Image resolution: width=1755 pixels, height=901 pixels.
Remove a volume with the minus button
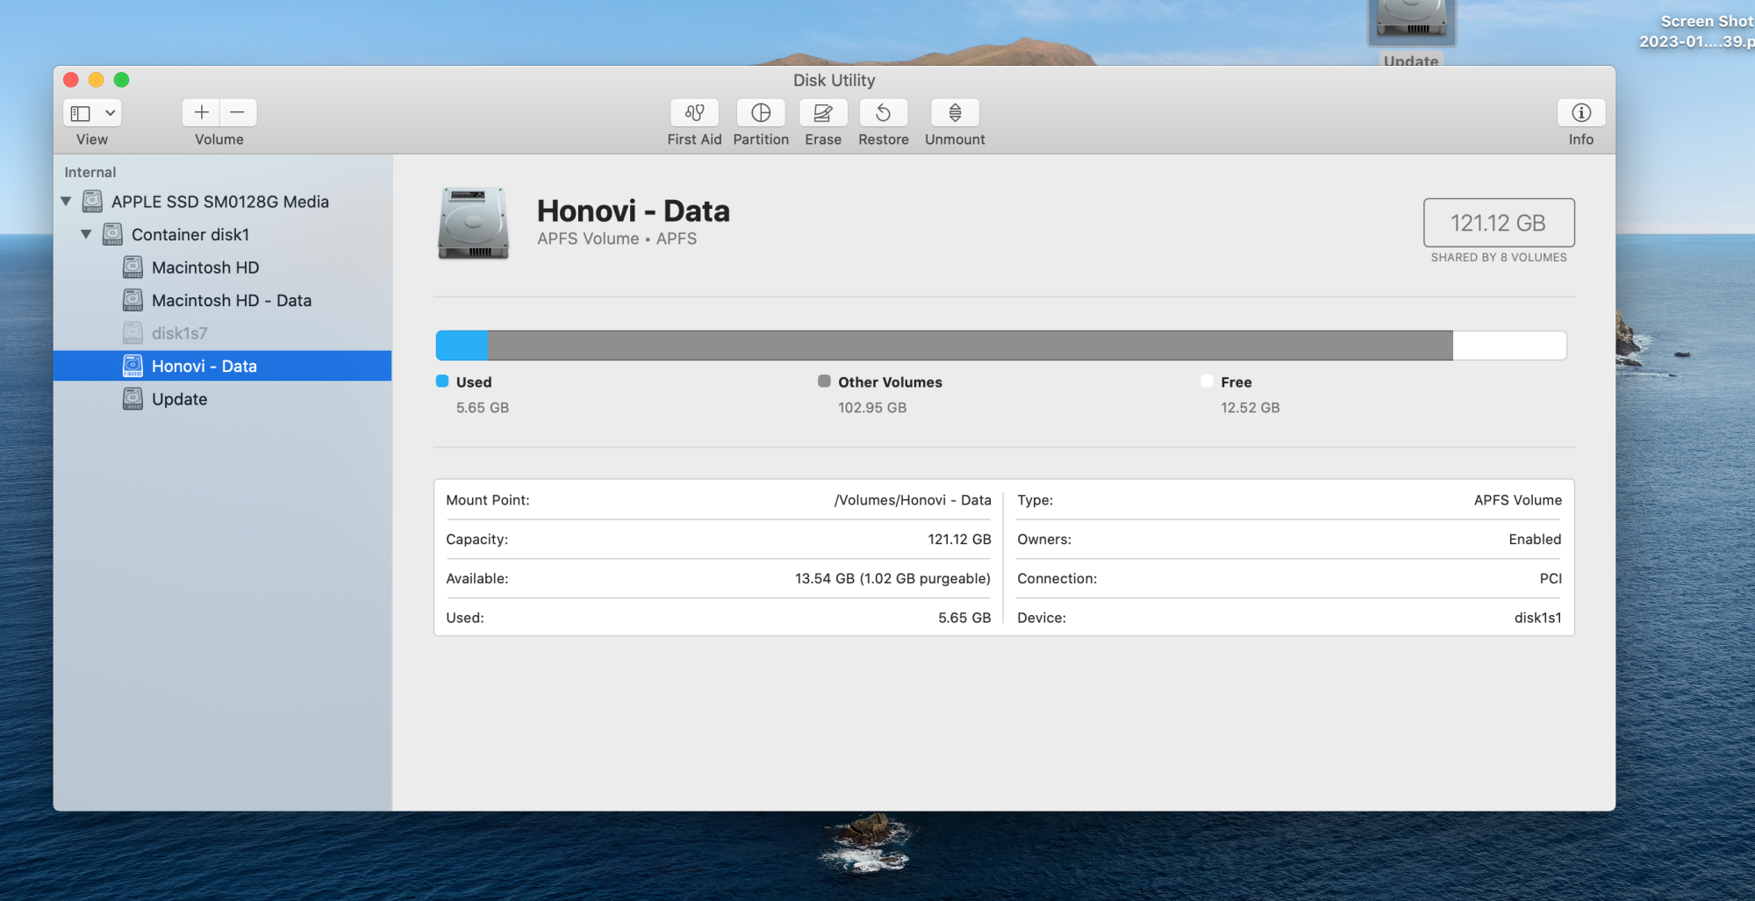pyautogui.click(x=238, y=112)
